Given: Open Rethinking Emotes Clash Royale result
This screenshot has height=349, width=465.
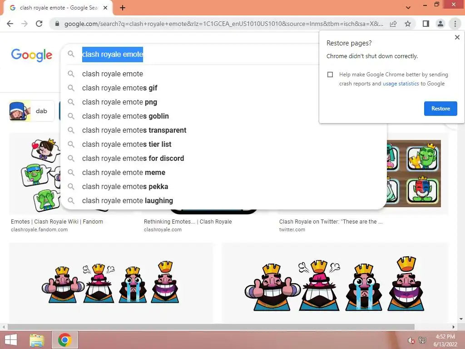Looking at the screenshot, I should [188, 222].
